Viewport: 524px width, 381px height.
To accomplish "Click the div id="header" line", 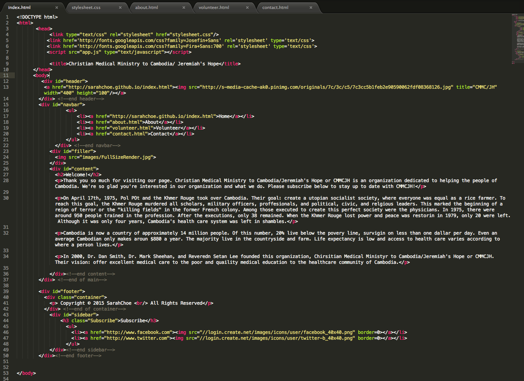I will [x=64, y=81].
